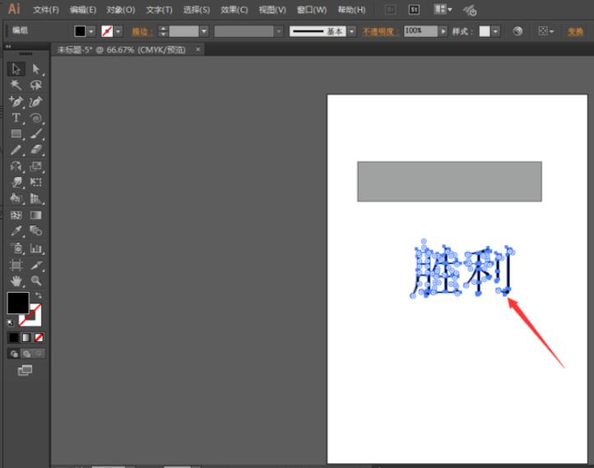The width and height of the screenshot is (594, 468).
Task: Select the Gradient tool
Action: coord(36,215)
